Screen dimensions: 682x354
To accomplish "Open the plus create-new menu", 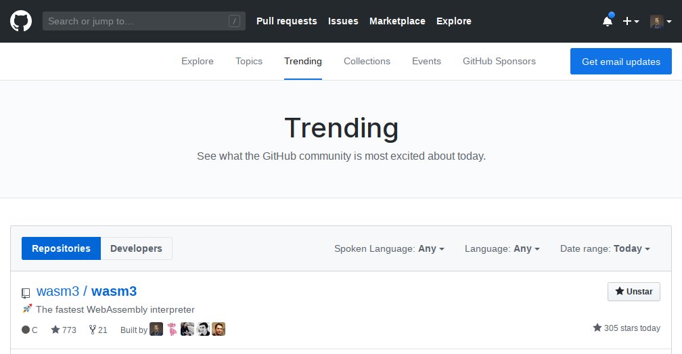I will coord(631,21).
